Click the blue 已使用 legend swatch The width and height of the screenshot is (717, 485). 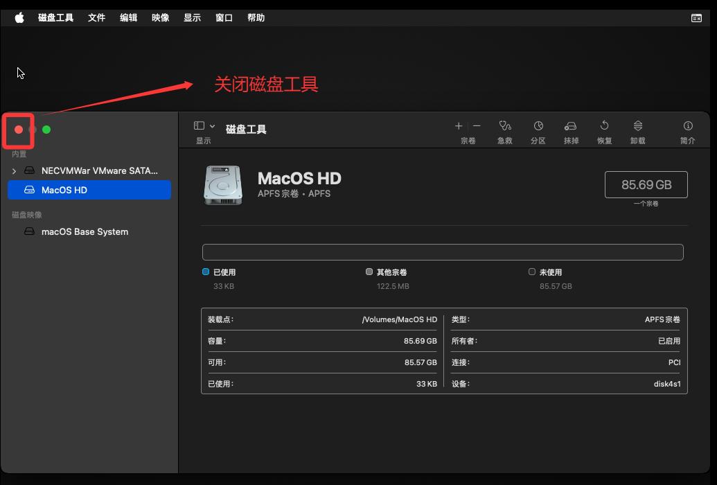coord(206,272)
